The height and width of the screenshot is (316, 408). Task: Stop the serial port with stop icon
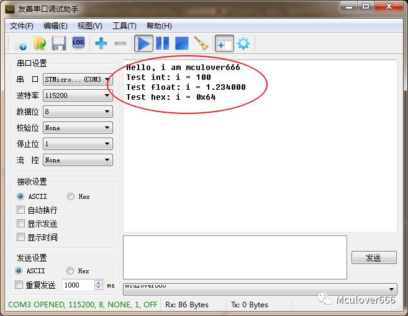pyautogui.click(x=182, y=43)
